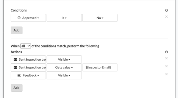Remove the Approved condition with its X
The image size is (178, 98).
[x=166, y=17]
